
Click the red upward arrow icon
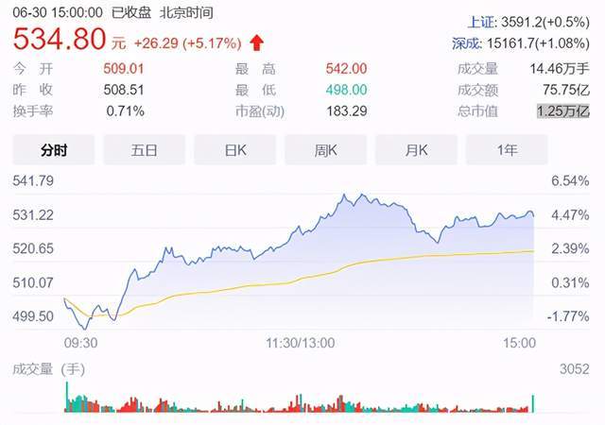(256, 42)
